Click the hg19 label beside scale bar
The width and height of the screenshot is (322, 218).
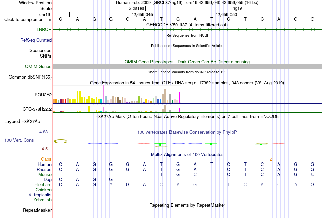pos(237,8)
